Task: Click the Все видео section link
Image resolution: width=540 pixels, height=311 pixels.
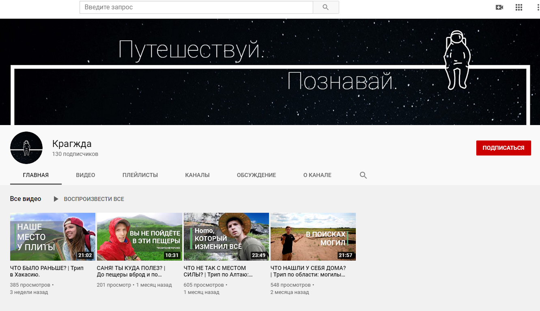Action: pyautogui.click(x=26, y=199)
